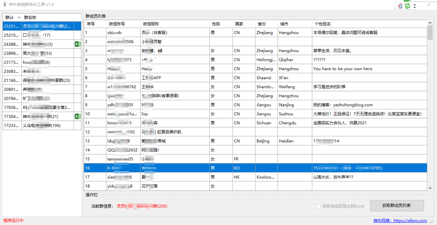Image resolution: width=437 pixels, height=225 pixels.
Task: Click the member list scrollbar up arrow
Action: (430, 23)
